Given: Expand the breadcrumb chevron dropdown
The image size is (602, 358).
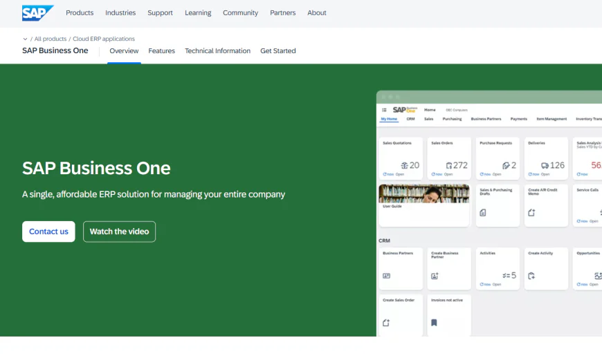Looking at the screenshot, I should point(25,39).
